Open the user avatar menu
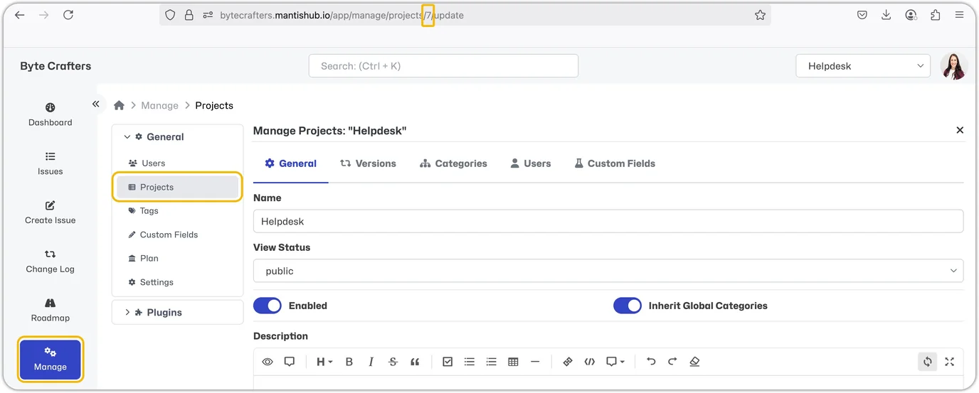Screen dimensions: 979x393 point(954,66)
